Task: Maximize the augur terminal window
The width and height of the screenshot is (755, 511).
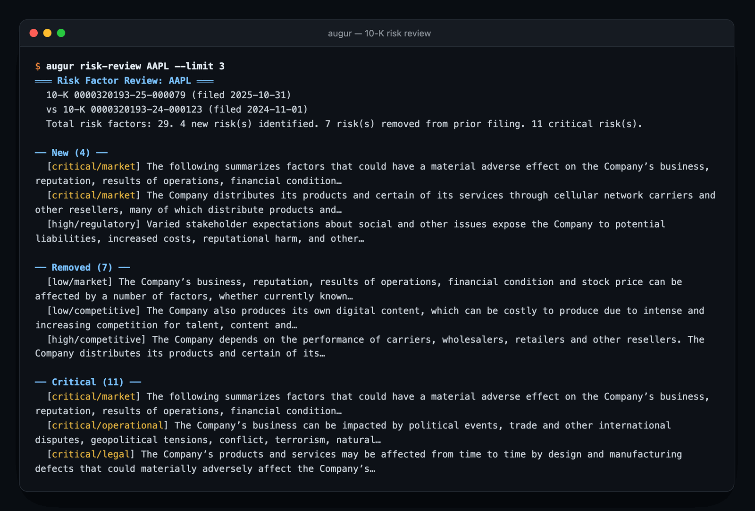Action: click(61, 33)
